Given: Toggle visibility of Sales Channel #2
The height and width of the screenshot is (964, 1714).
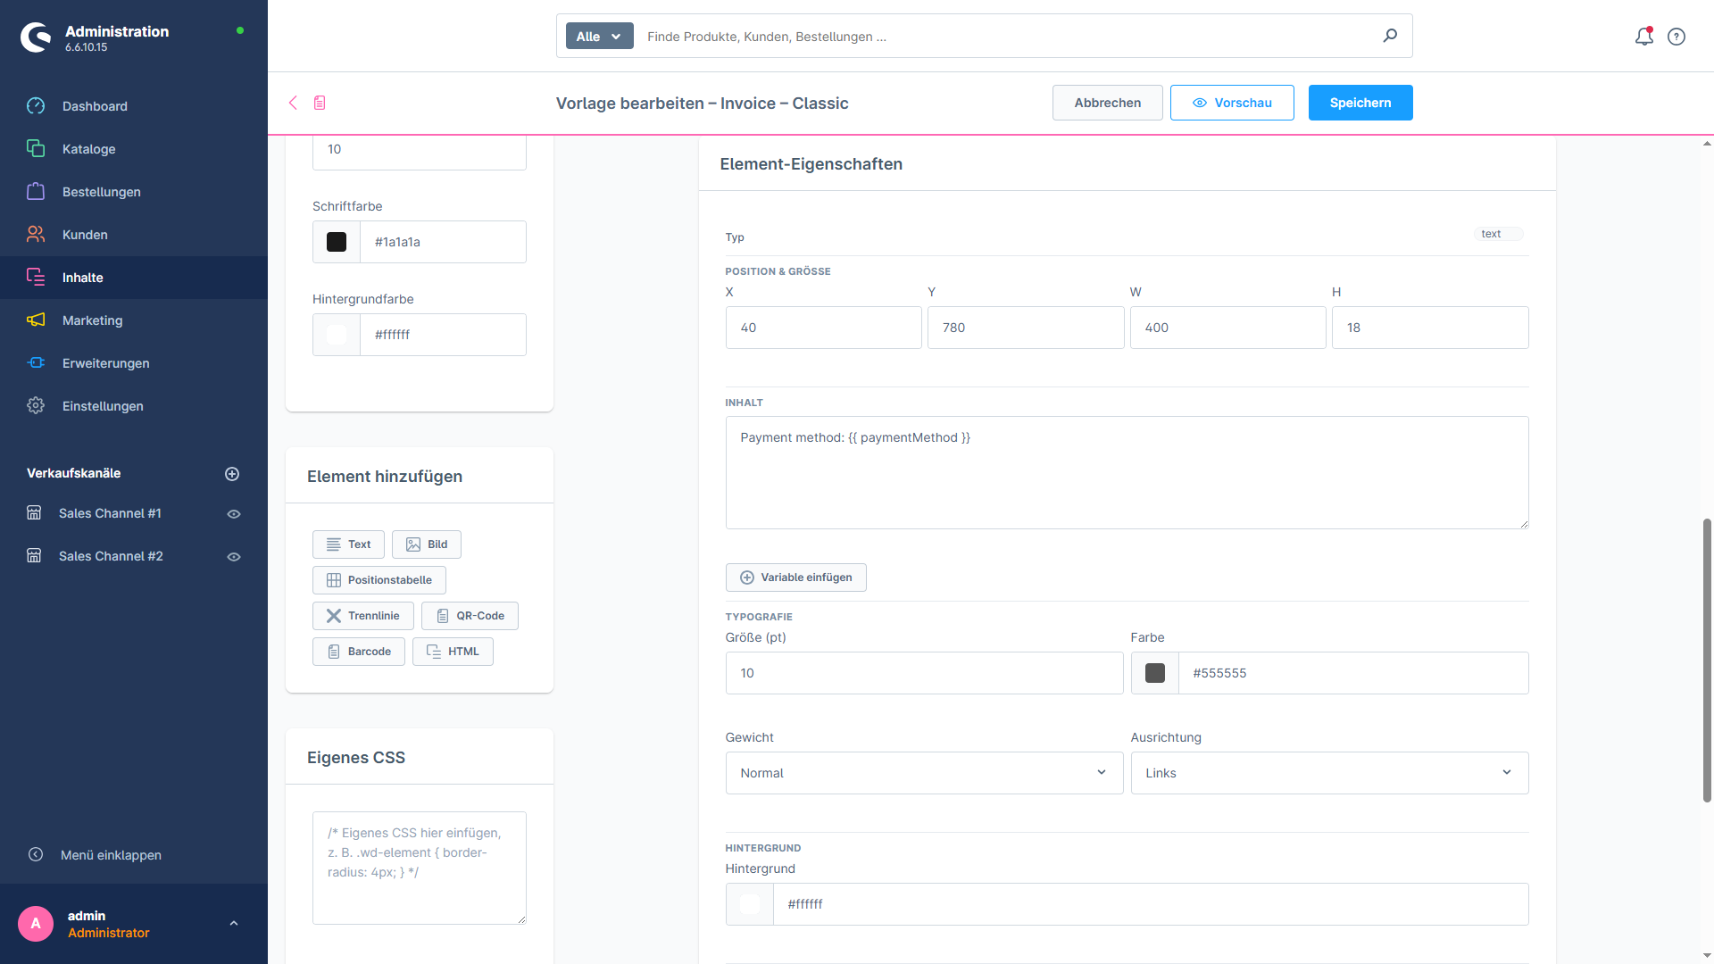Looking at the screenshot, I should pos(234,557).
